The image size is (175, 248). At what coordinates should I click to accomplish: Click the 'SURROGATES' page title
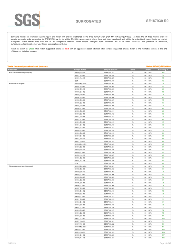coord(88,21)
